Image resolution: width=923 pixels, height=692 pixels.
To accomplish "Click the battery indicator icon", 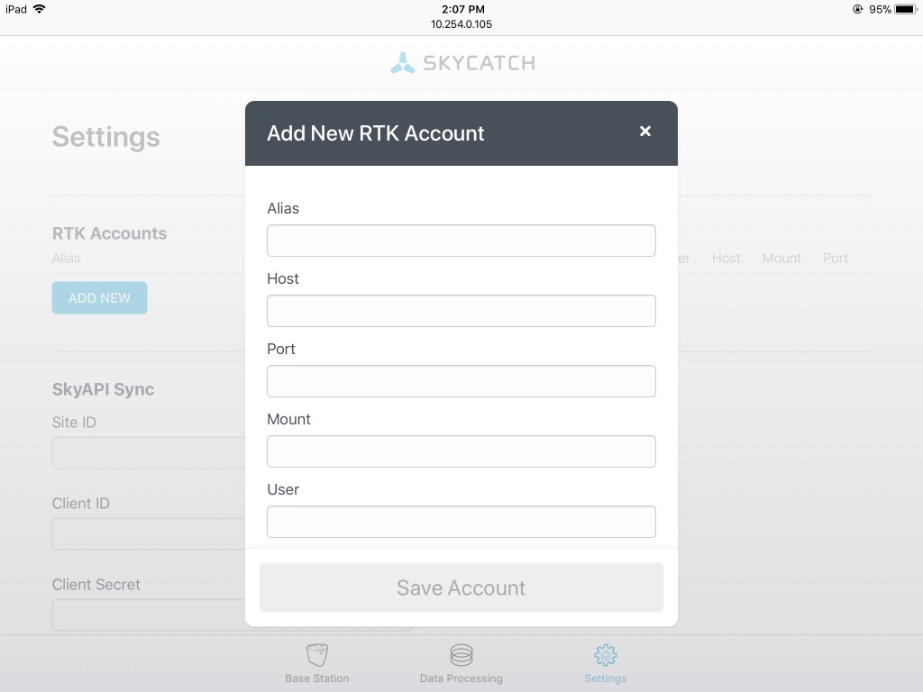I will point(906,9).
